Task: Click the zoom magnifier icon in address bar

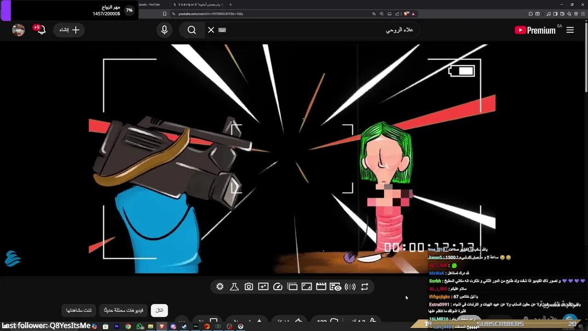Action: tap(382, 14)
